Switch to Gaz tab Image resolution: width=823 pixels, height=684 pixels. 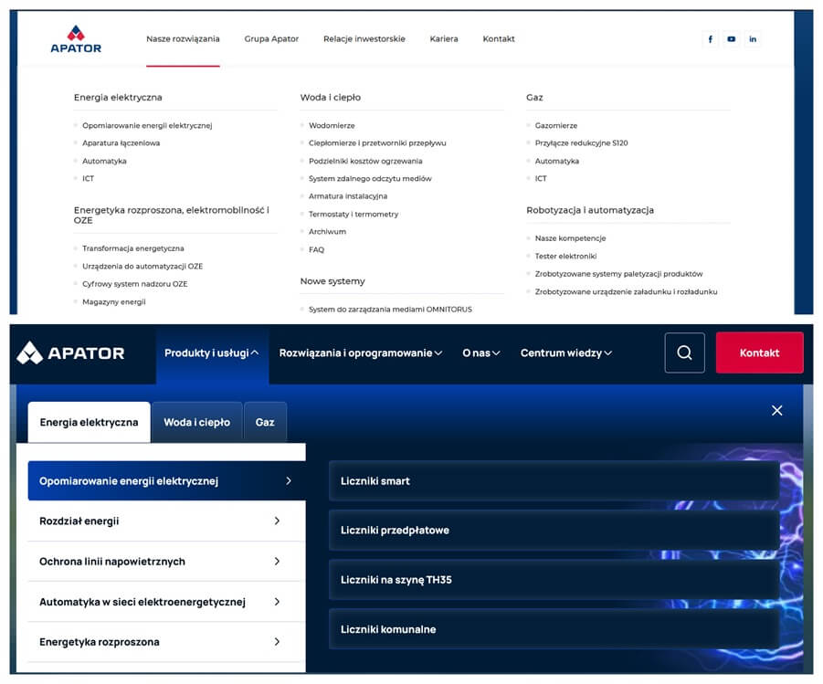[x=265, y=422]
